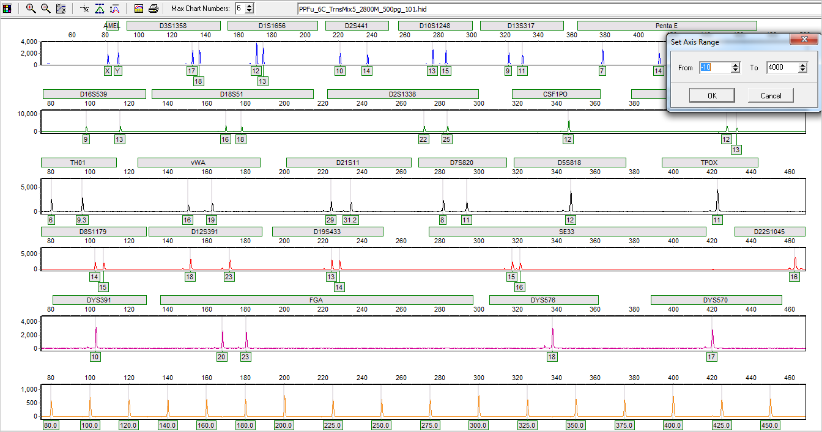Click the printer icon
The height and width of the screenshot is (432, 822).
[x=154, y=9]
